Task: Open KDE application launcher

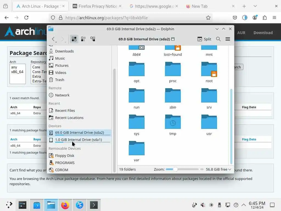Action: 9,205
